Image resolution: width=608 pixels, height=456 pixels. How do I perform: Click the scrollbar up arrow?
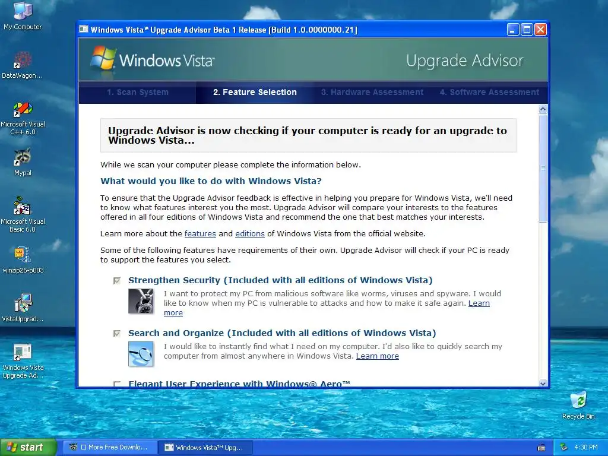pos(543,109)
